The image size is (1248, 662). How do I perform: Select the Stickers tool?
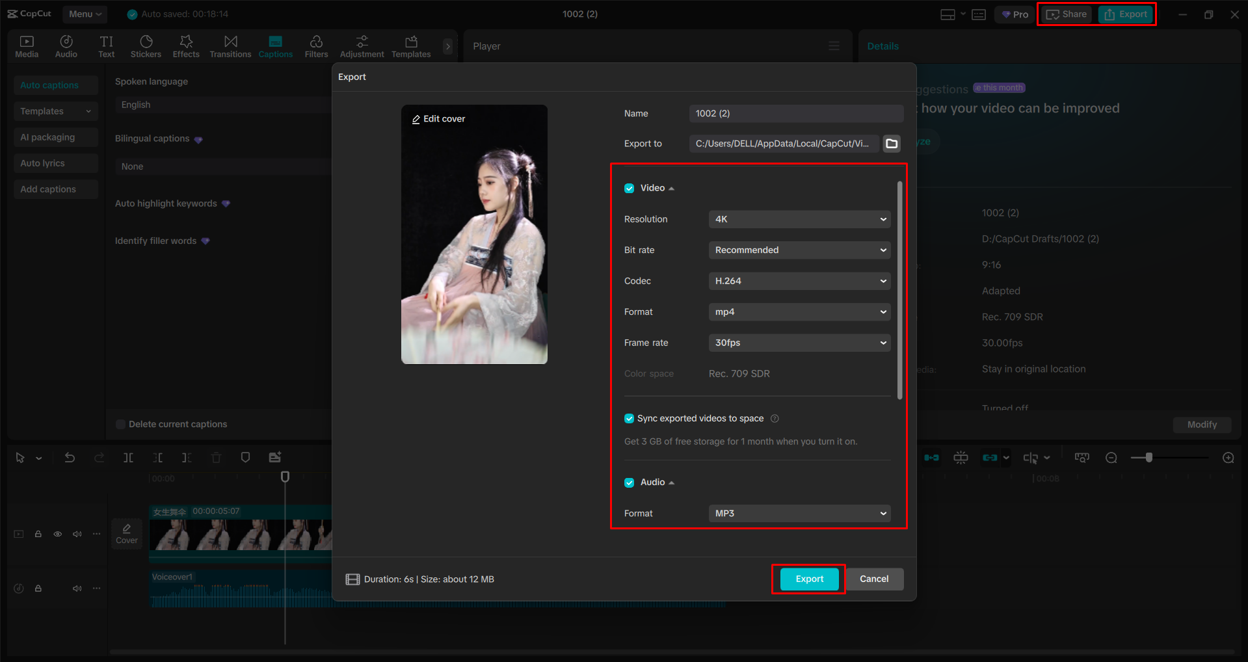pos(146,46)
